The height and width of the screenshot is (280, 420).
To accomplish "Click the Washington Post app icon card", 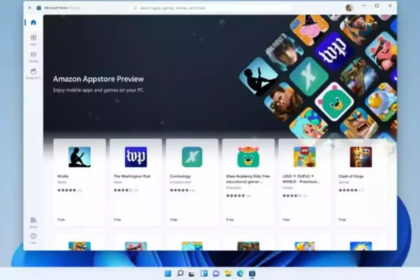I will point(136,157).
